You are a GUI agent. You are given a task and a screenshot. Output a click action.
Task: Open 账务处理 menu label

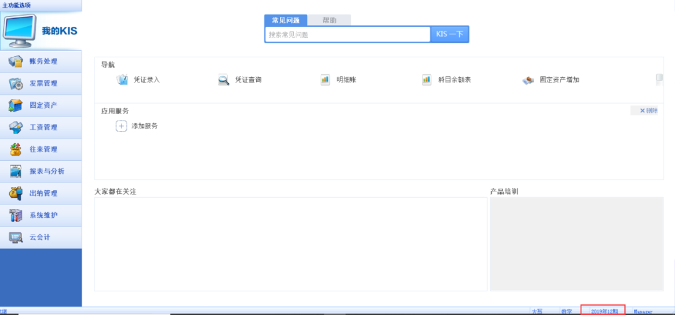(x=43, y=62)
